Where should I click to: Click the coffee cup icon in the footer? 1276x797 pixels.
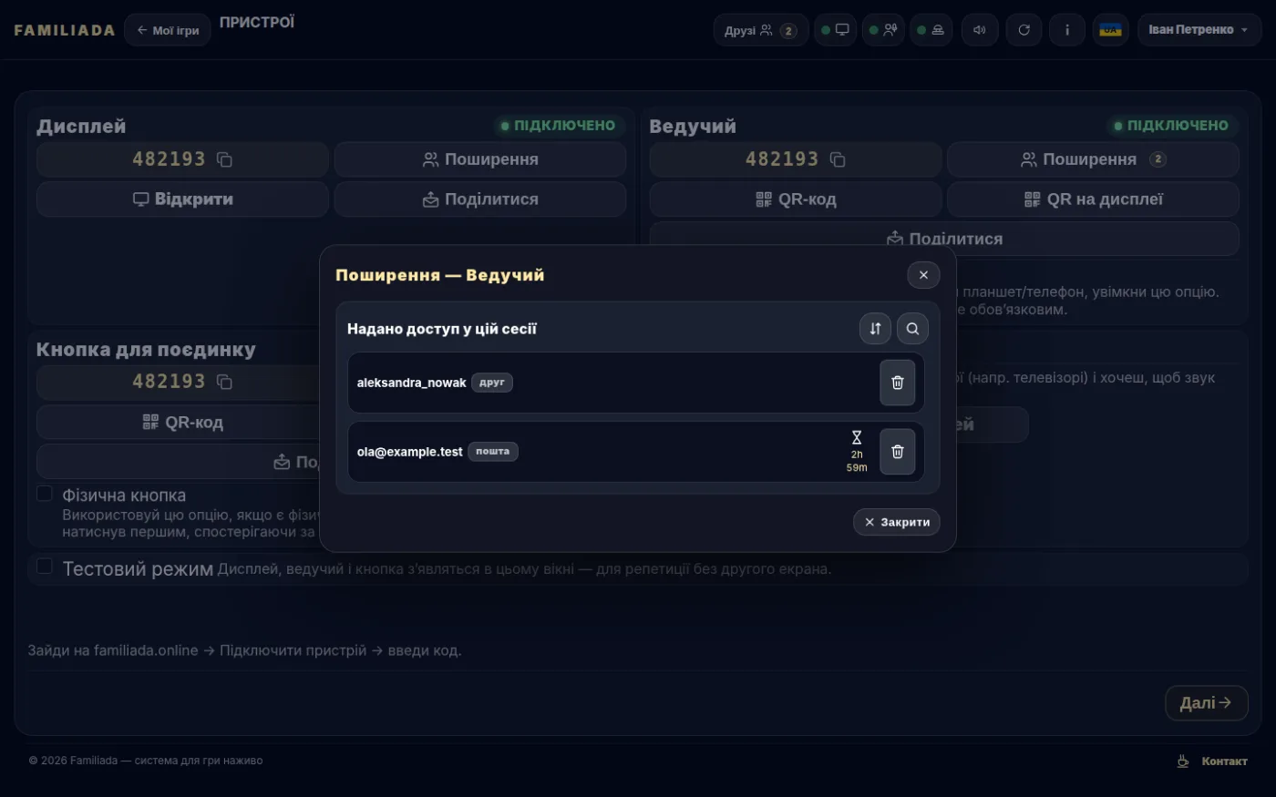(x=1183, y=761)
